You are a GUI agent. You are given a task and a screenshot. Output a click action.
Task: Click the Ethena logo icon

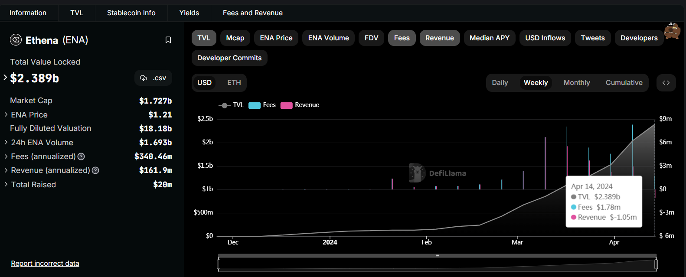pyautogui.click(x=16, y=40)
